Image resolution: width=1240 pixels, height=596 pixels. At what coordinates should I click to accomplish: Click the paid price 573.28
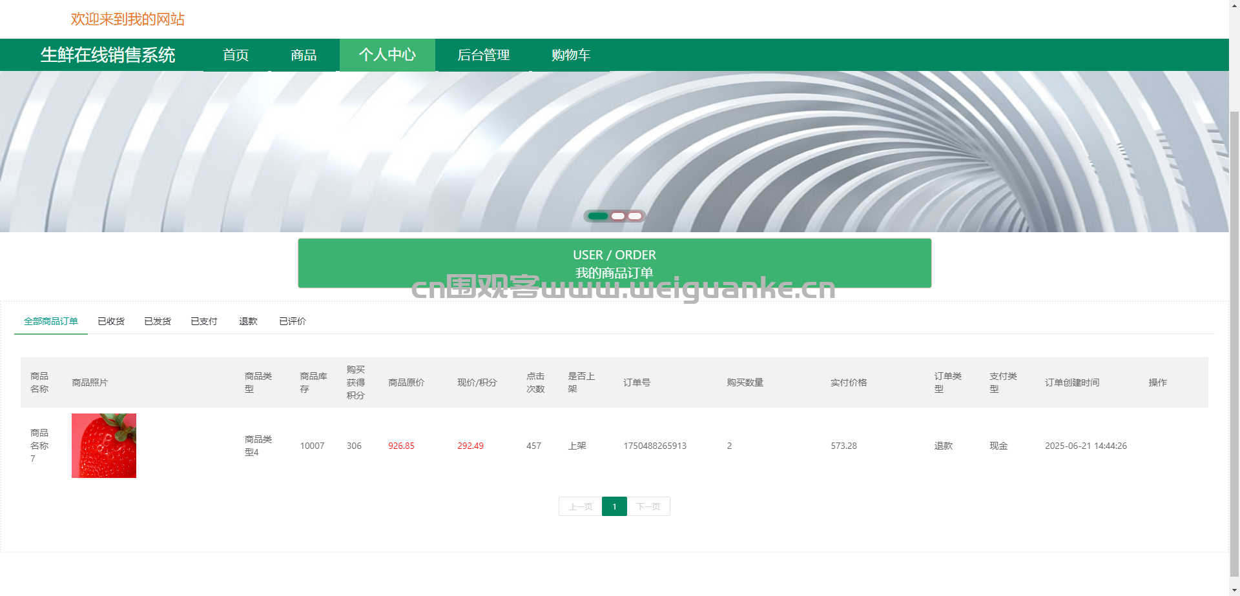[843, 446]
